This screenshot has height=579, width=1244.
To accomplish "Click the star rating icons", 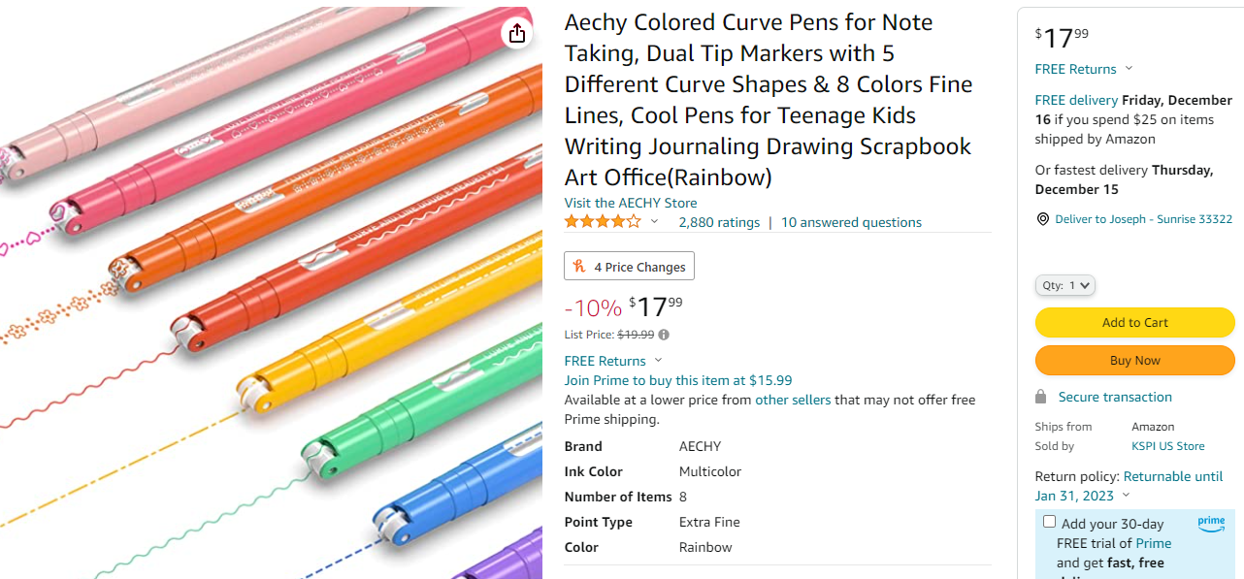I will [x=603, y=222].
